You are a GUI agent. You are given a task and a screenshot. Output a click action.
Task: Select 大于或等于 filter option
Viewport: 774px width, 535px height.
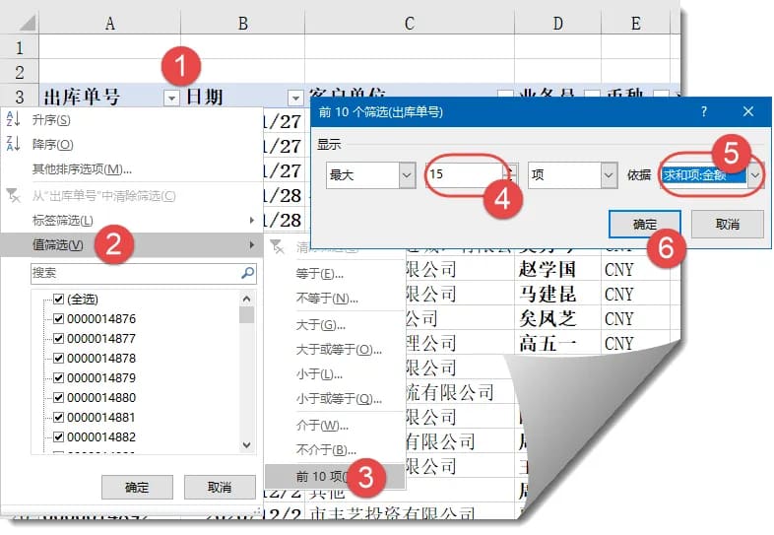point(338,349)
